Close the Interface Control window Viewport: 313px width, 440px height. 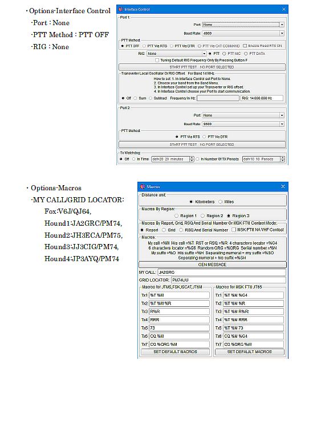tap(283, 9)
